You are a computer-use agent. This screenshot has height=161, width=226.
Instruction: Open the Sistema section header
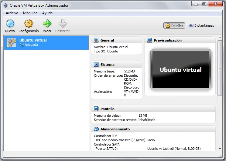click(x=117, y=65)
